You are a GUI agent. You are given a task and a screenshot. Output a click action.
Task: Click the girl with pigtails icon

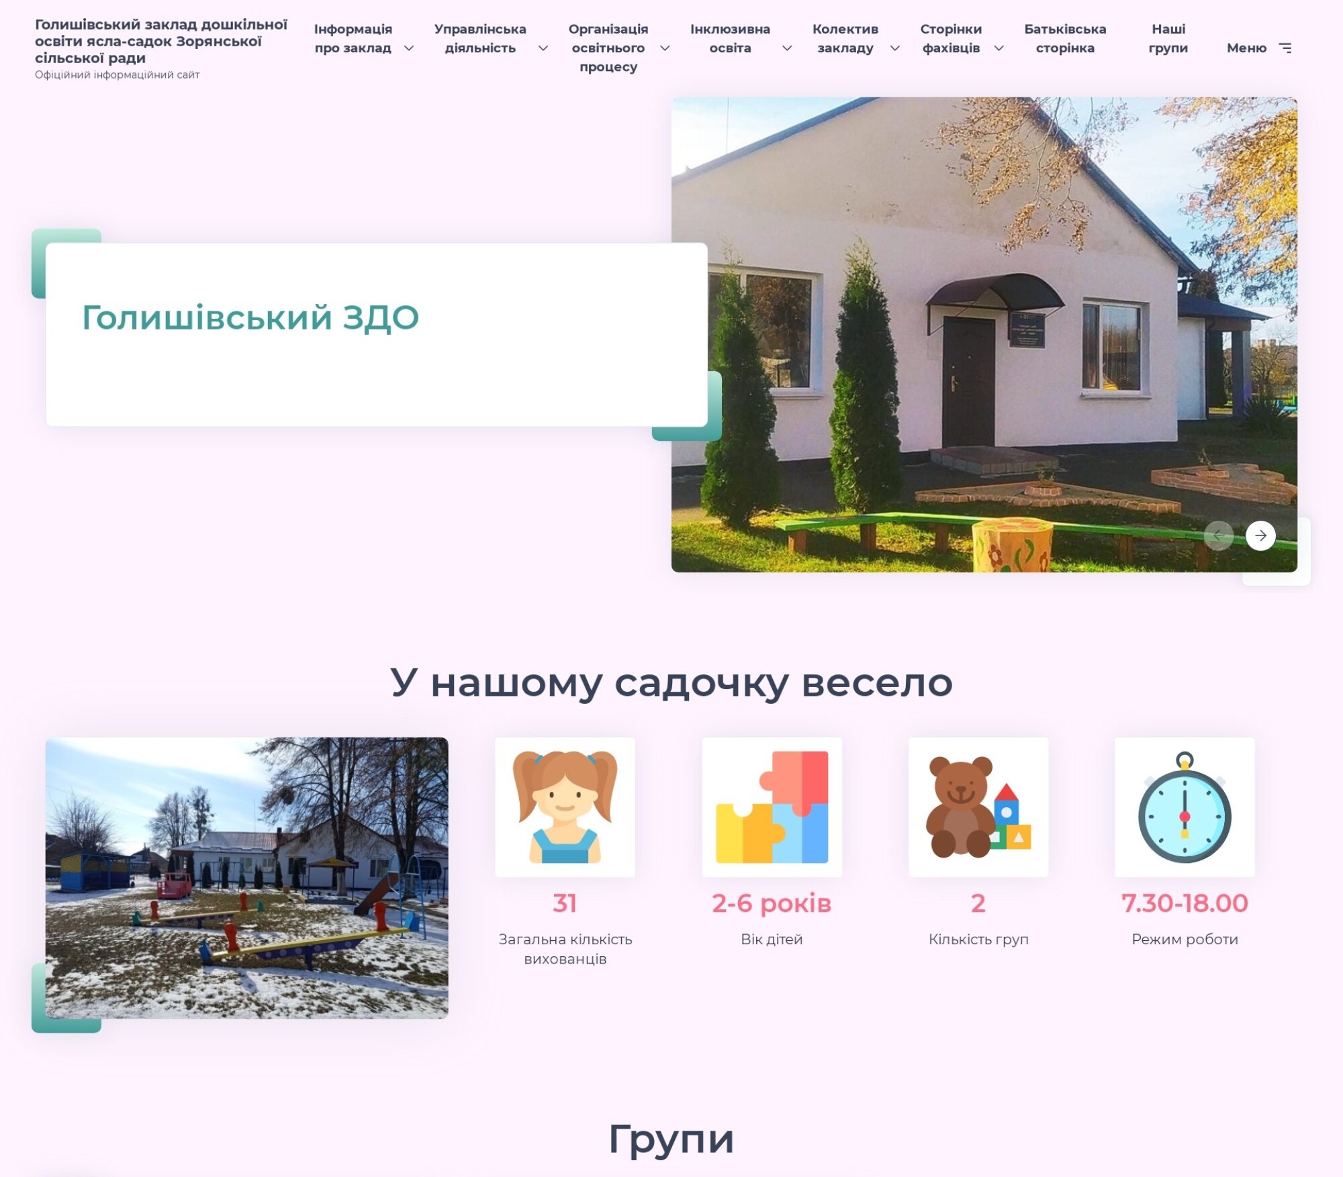coord(565,807)
